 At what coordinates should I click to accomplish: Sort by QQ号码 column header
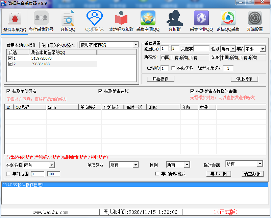pos(30,107)
